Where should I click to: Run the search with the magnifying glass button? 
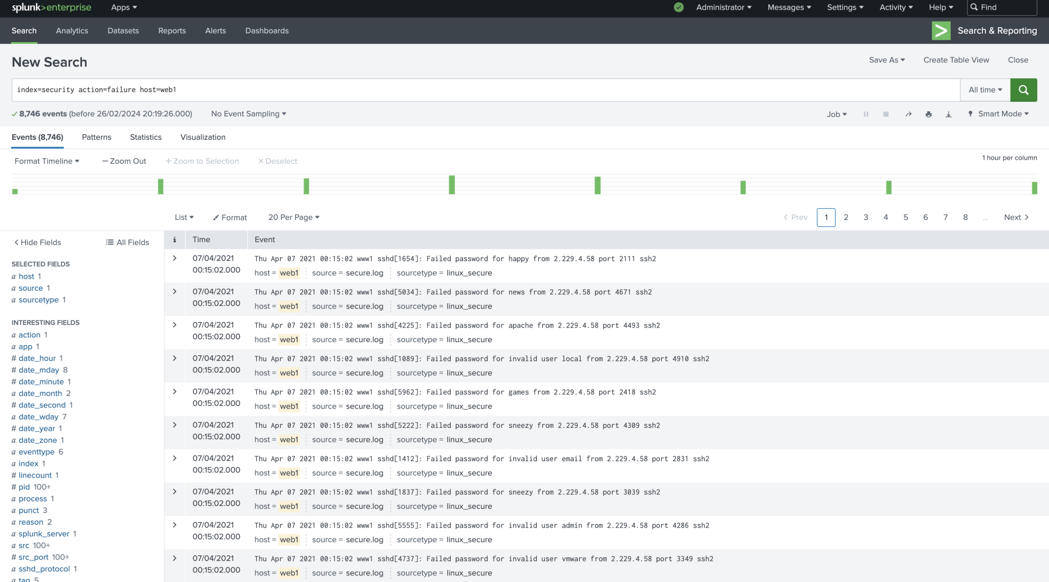pos(1023,90)
